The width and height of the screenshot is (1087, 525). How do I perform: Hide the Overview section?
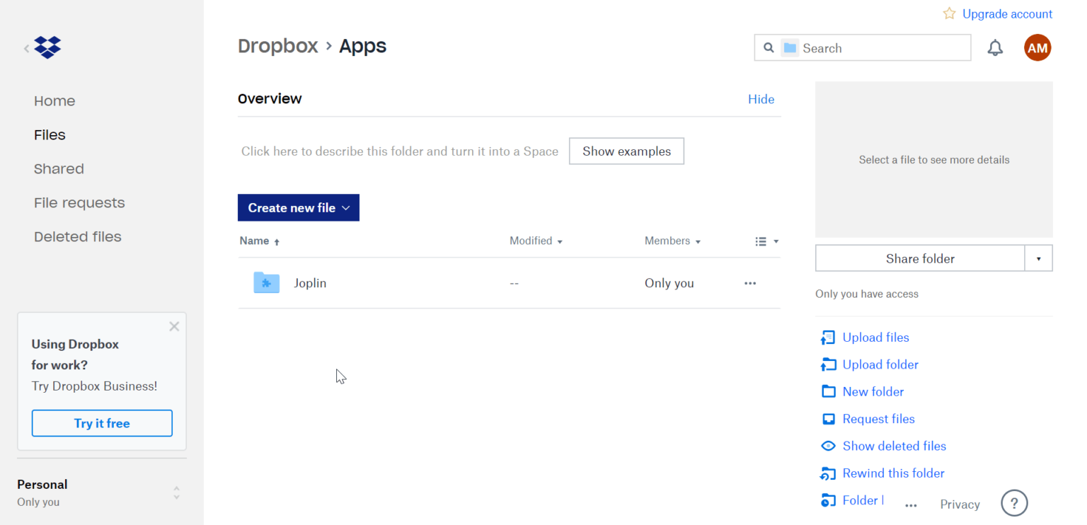pyautogui.click(x=761, y=99)
